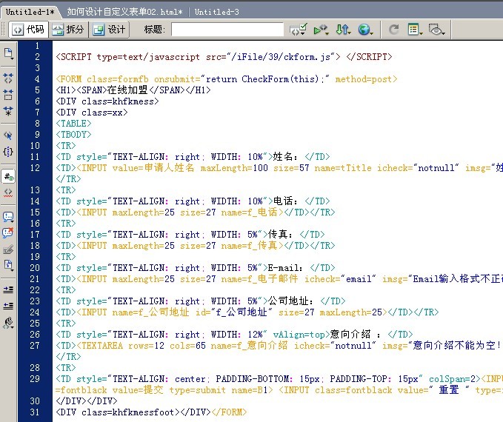Refresh design view
Viewport: 503px width, 422px height.
[393, 30]
